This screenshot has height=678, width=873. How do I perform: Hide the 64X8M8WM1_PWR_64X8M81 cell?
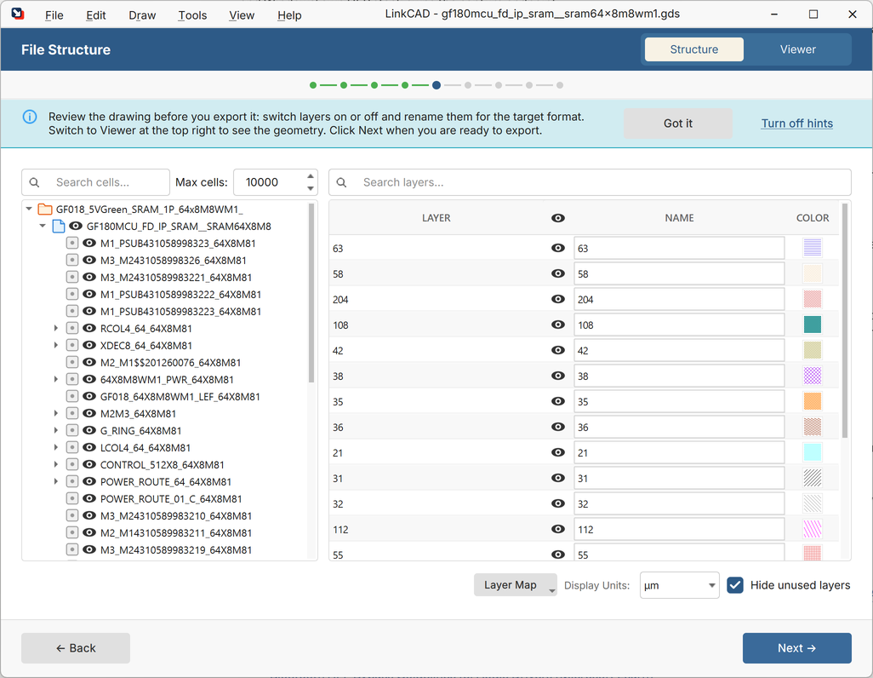89,379
